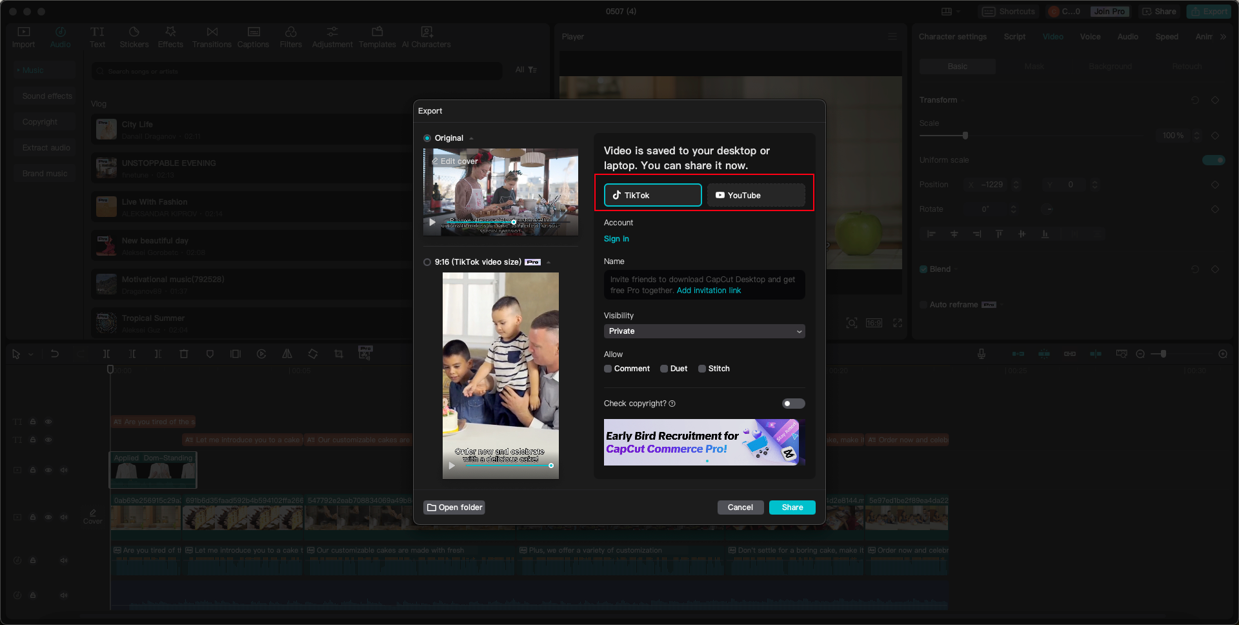Open the Effects tab
The image size is (1239, 625).
point(170,37)
